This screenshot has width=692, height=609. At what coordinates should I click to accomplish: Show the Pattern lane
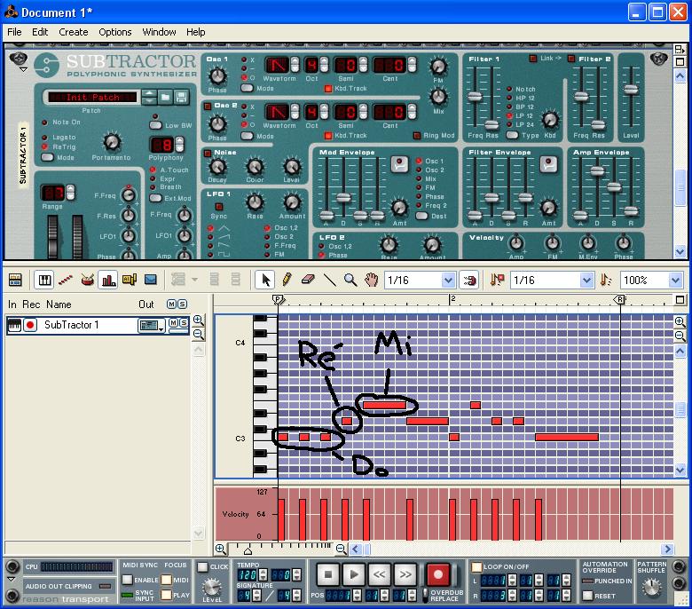(x=130, y=280)
